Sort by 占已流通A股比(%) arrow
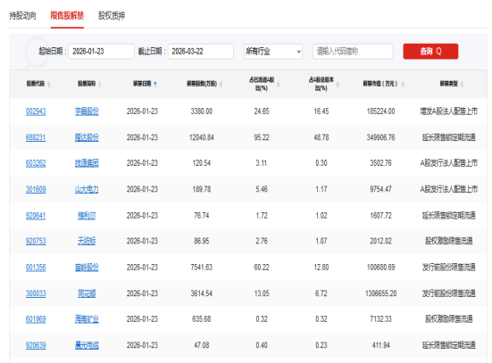Image resolution: width=492 pixels, height=363 pixels. coord(278,84)
